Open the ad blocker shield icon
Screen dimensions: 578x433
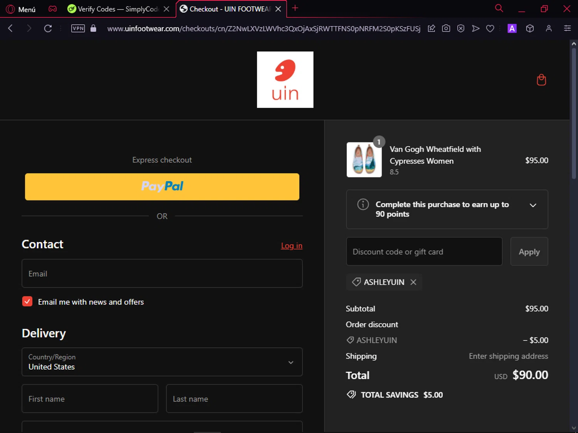[461, 28]
